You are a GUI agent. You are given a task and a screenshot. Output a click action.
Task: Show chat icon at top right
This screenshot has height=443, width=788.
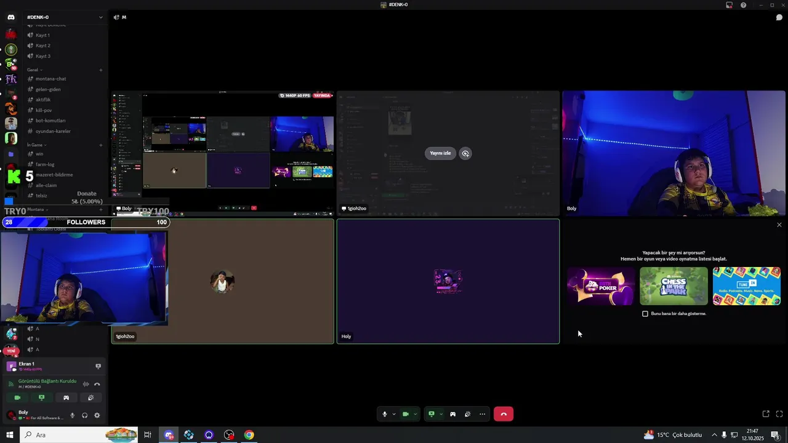click(779, 17)
